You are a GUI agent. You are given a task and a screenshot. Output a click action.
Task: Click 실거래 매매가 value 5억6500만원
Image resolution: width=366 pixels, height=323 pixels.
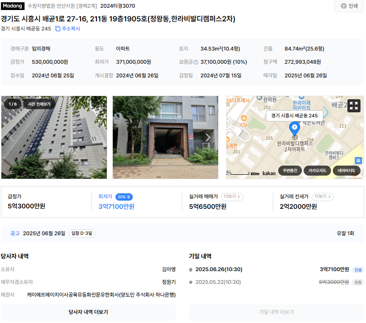point(207,207)
